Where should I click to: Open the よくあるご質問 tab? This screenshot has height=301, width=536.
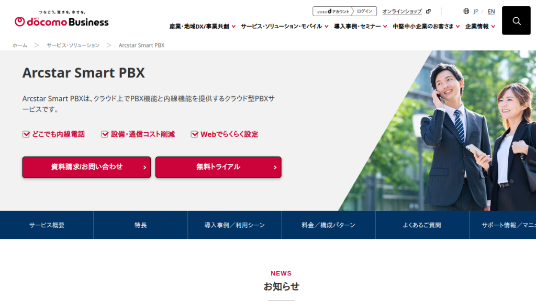(x=422, y=225)
